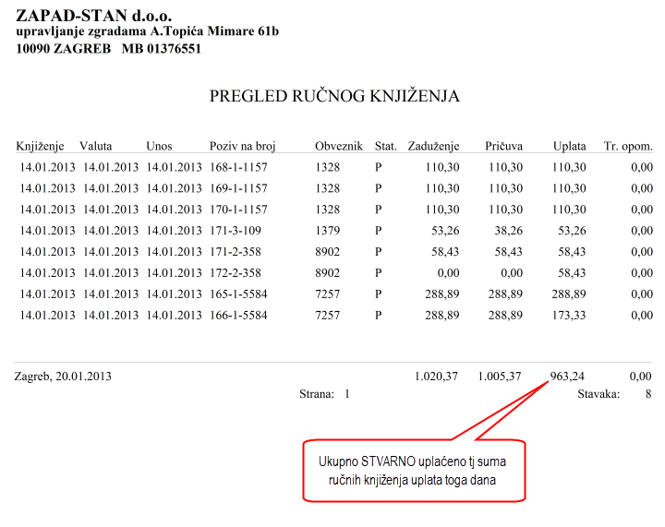
Task: Click the Pričuva column header
Action: click(x=504, y=146)
